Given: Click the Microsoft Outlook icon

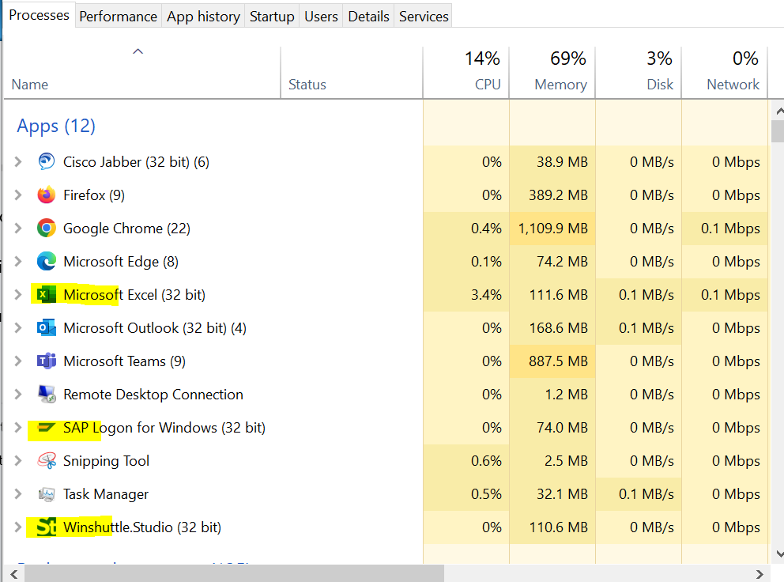Looking at the screenshot, I should point(46,327).
